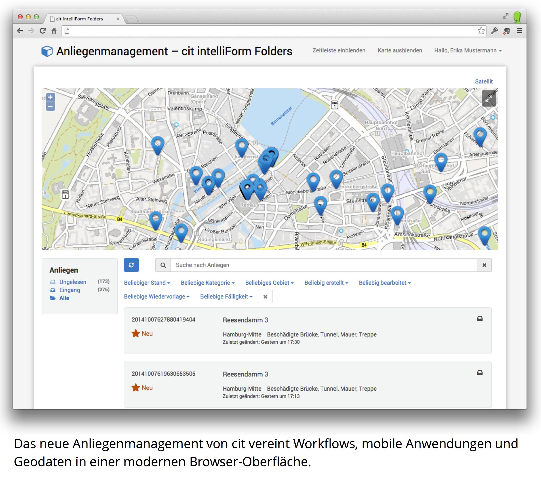Select Eingang folder in sidebar
541x481 pixels.
(69, 290)
